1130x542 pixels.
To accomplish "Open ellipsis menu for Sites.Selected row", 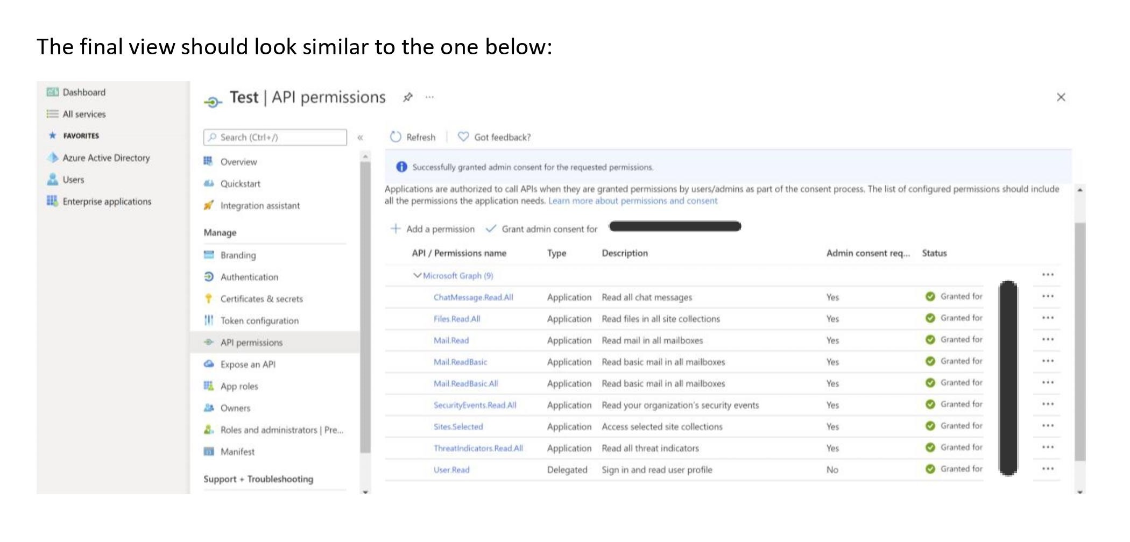I will [1047, 425].
